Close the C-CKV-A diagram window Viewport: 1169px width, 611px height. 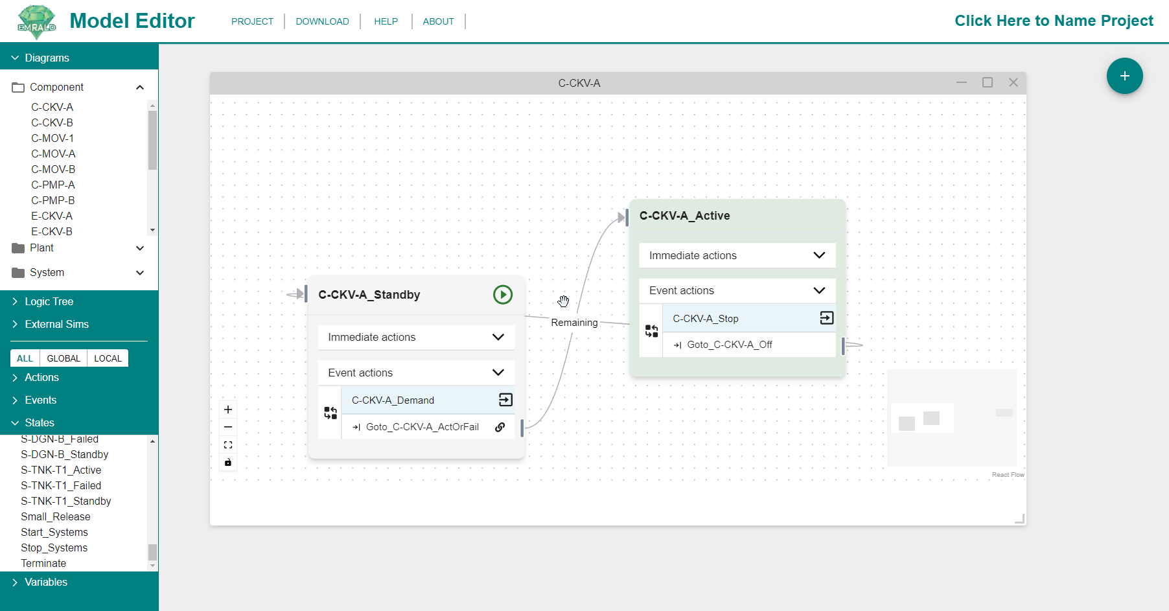[1013, 83]
